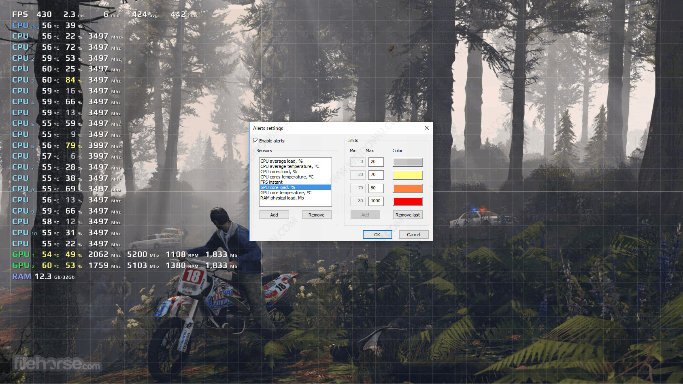This screenshot has width=683, height=384.
Task: Open the gray color swatch
Action: pyautogui.click(x=408, y=162)
